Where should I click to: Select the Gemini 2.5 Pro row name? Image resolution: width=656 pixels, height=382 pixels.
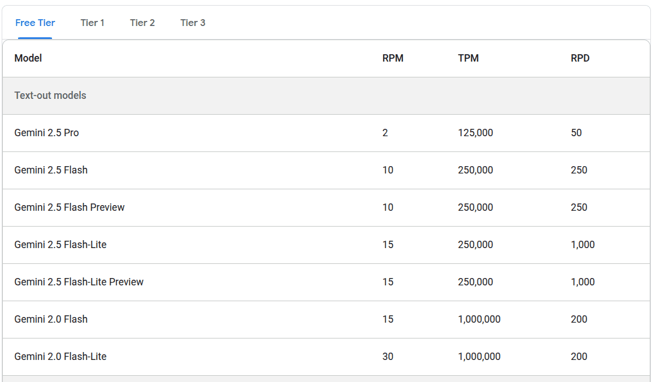(46, 133)
